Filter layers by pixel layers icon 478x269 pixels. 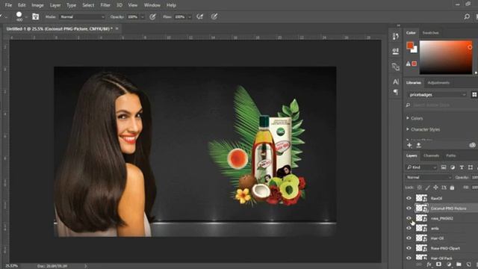[x=444, y=167]
